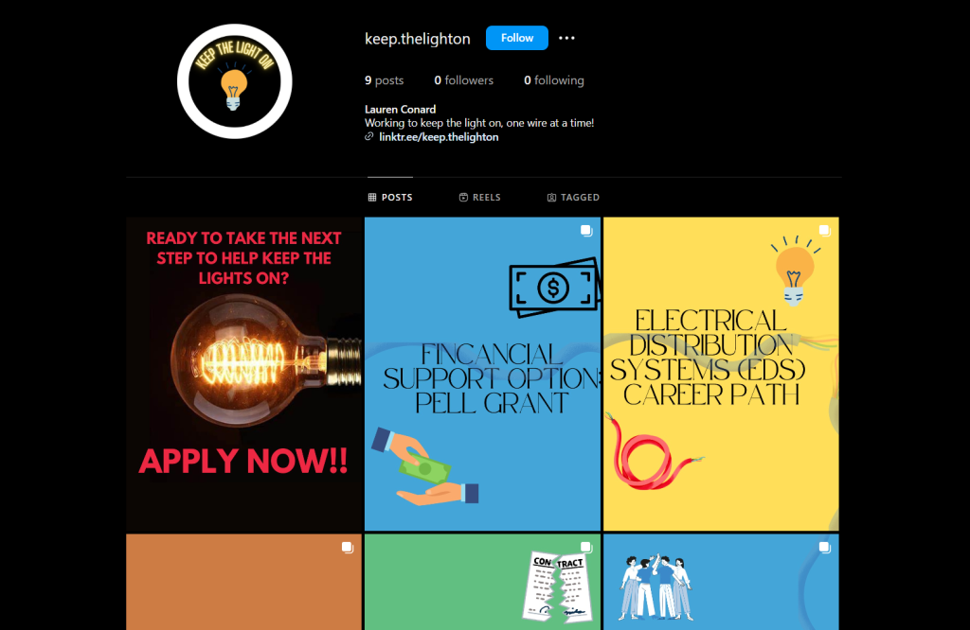970x630 pixels.
Task: Click carousel icon on green contract post
Action: coord(585,548)
